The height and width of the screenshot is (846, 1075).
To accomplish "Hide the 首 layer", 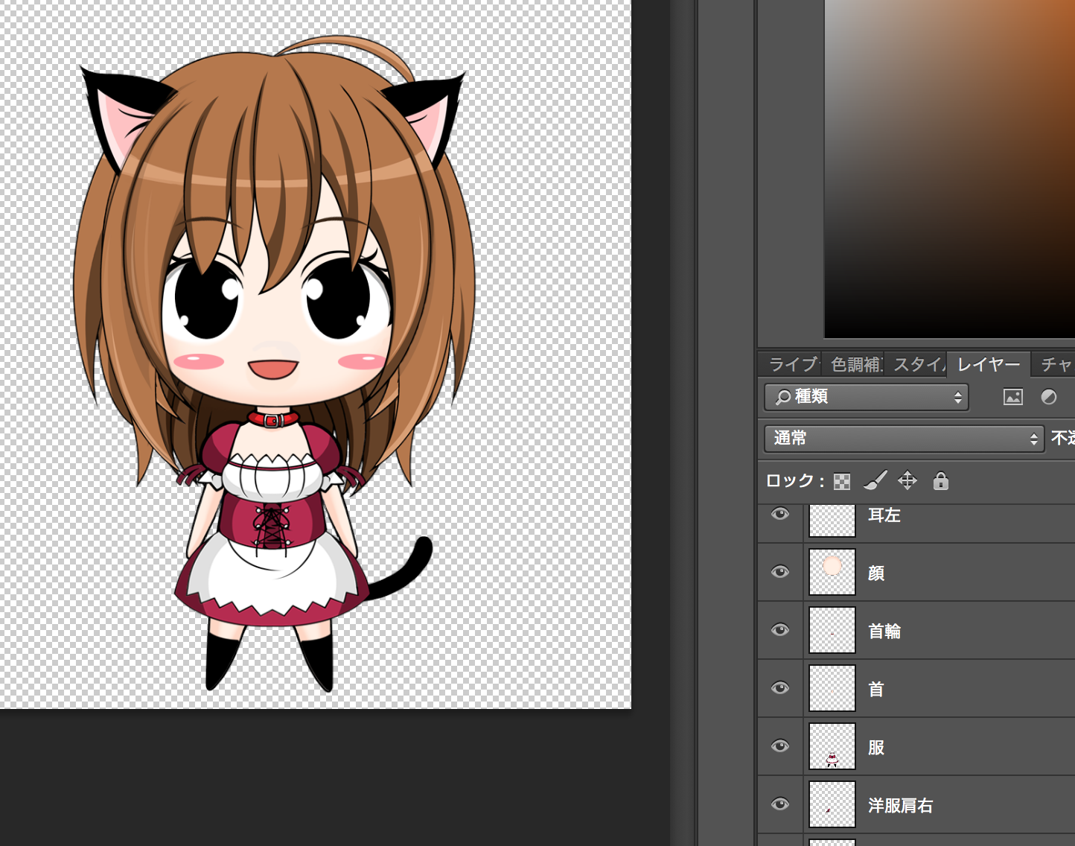I will point(780,688).
